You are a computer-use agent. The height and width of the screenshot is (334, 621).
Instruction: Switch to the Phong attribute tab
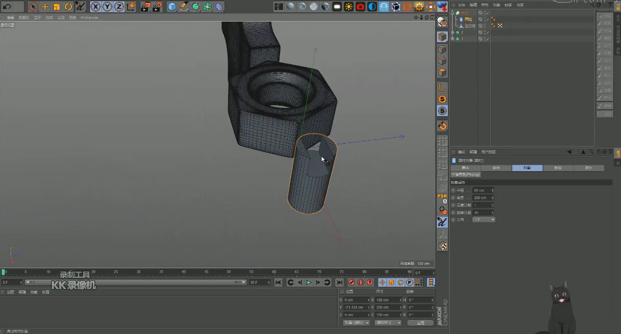tap(465, 174)
